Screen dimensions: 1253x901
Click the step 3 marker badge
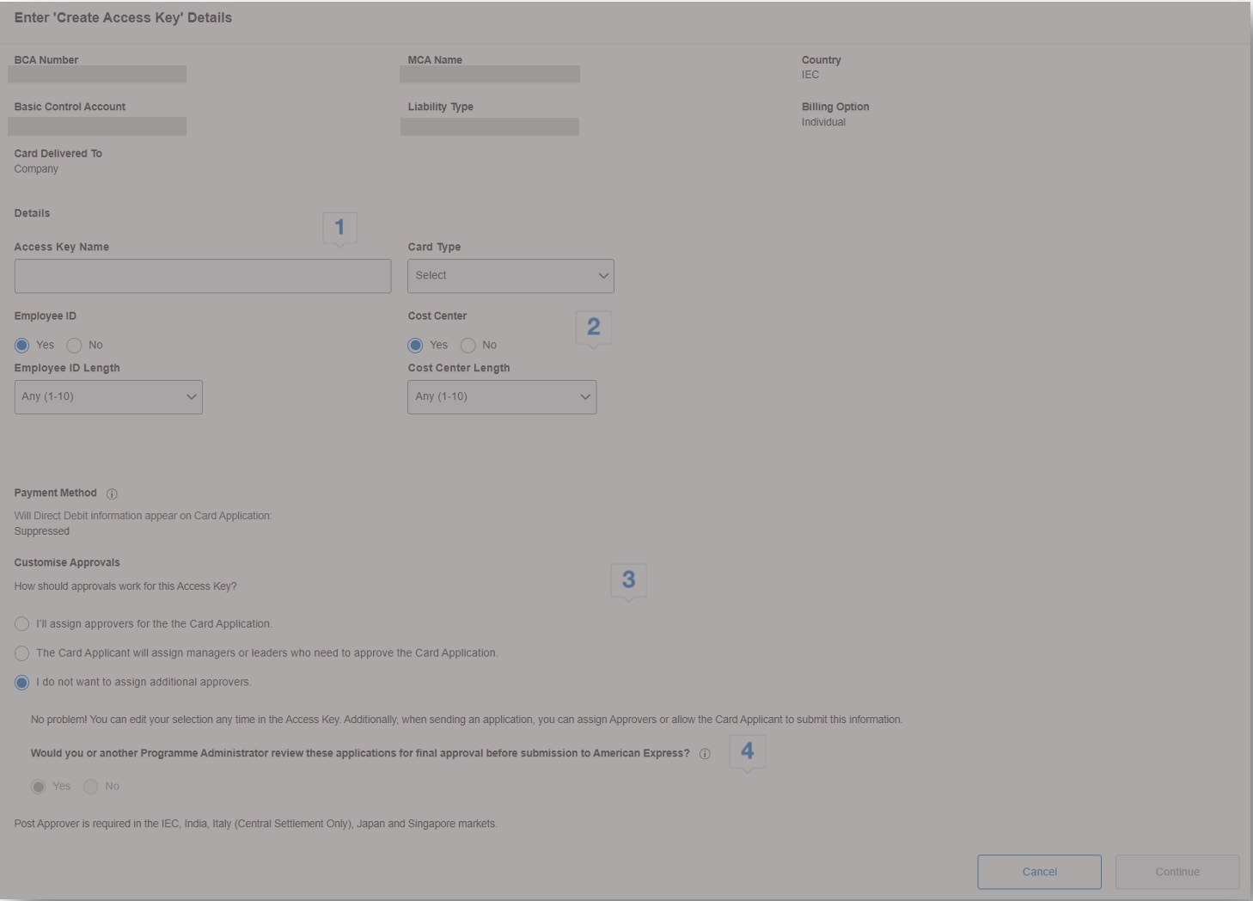tap(630, 579)
